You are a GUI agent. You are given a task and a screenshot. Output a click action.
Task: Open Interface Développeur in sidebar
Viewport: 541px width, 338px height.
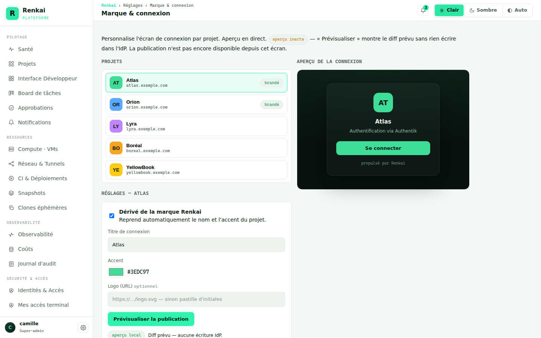point(46,78)
